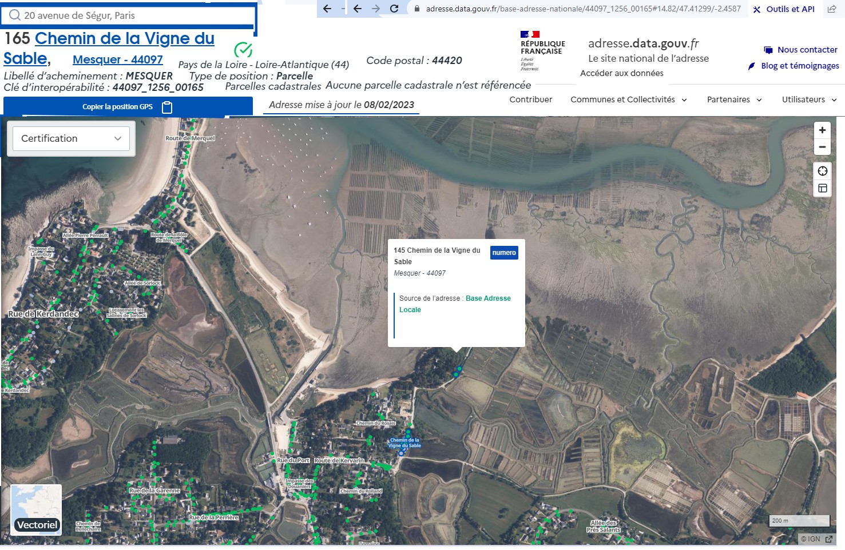
Task: Go forward in the browser
Action: point(376,9)
